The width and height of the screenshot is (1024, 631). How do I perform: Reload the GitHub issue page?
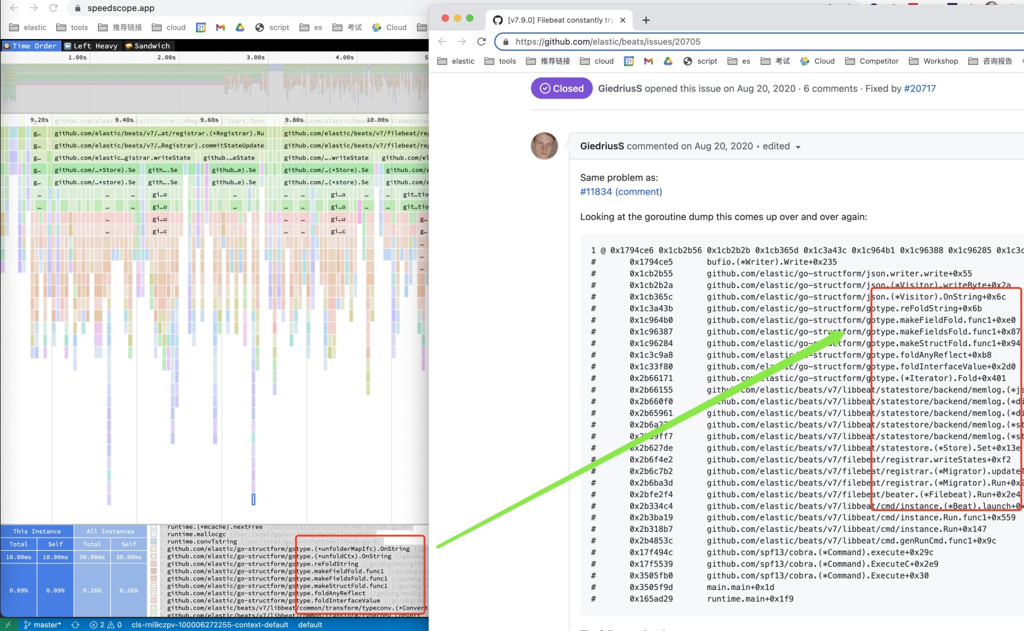[482, 42]
